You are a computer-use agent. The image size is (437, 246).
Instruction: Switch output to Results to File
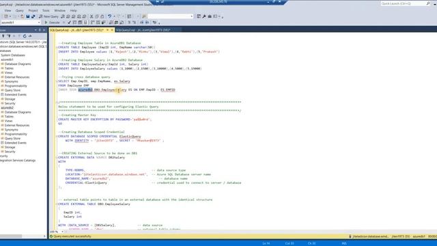click(x=122, y=23)
